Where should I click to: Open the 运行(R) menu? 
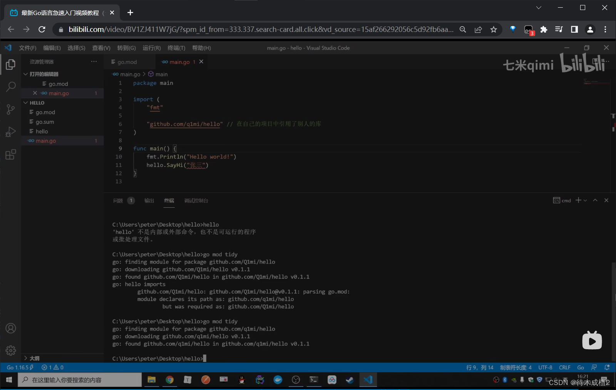(x=152, y=48)
